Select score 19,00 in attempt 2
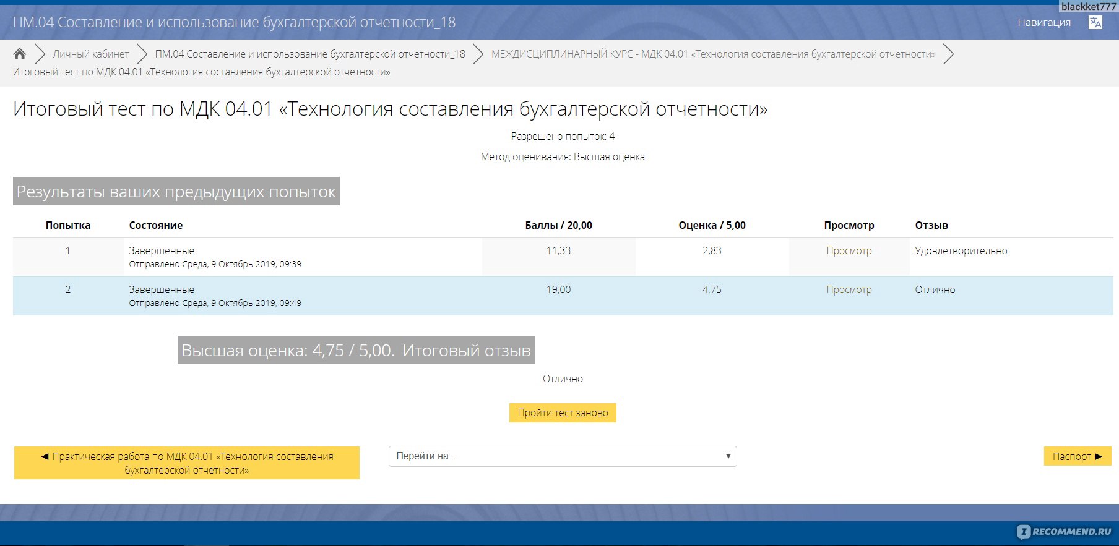1119x546 pixels. point(558,289)
